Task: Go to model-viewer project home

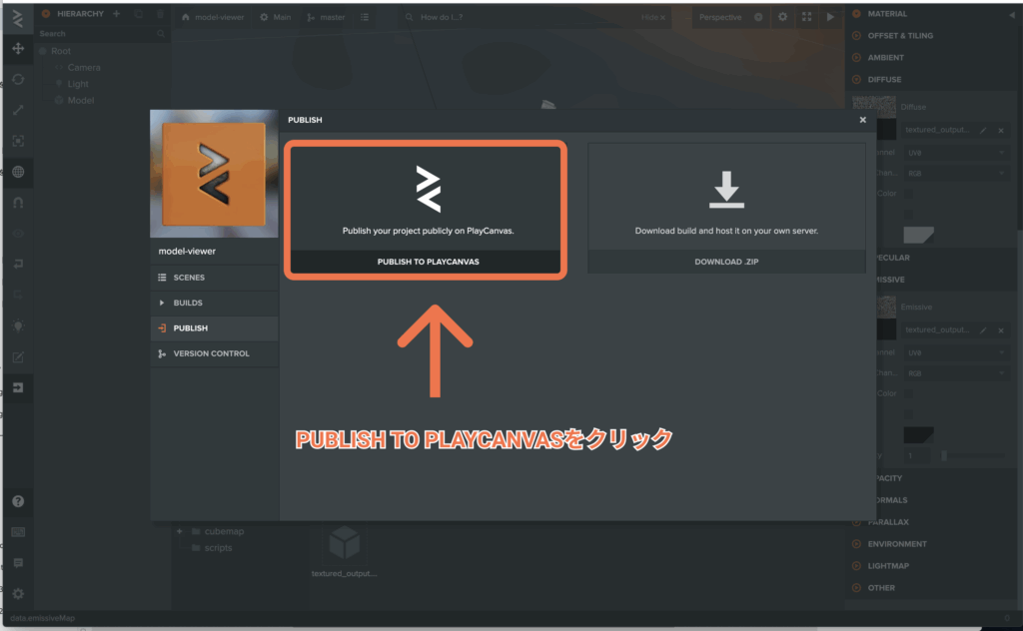Action: [x=213, y=17]
